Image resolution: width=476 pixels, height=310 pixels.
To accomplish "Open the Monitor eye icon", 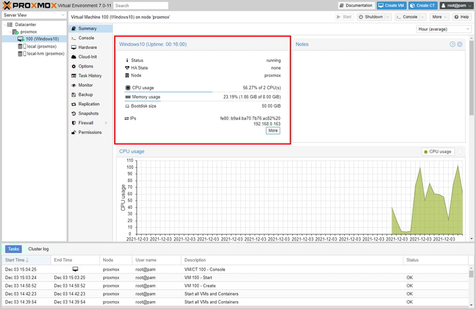I will click(73, 85).
